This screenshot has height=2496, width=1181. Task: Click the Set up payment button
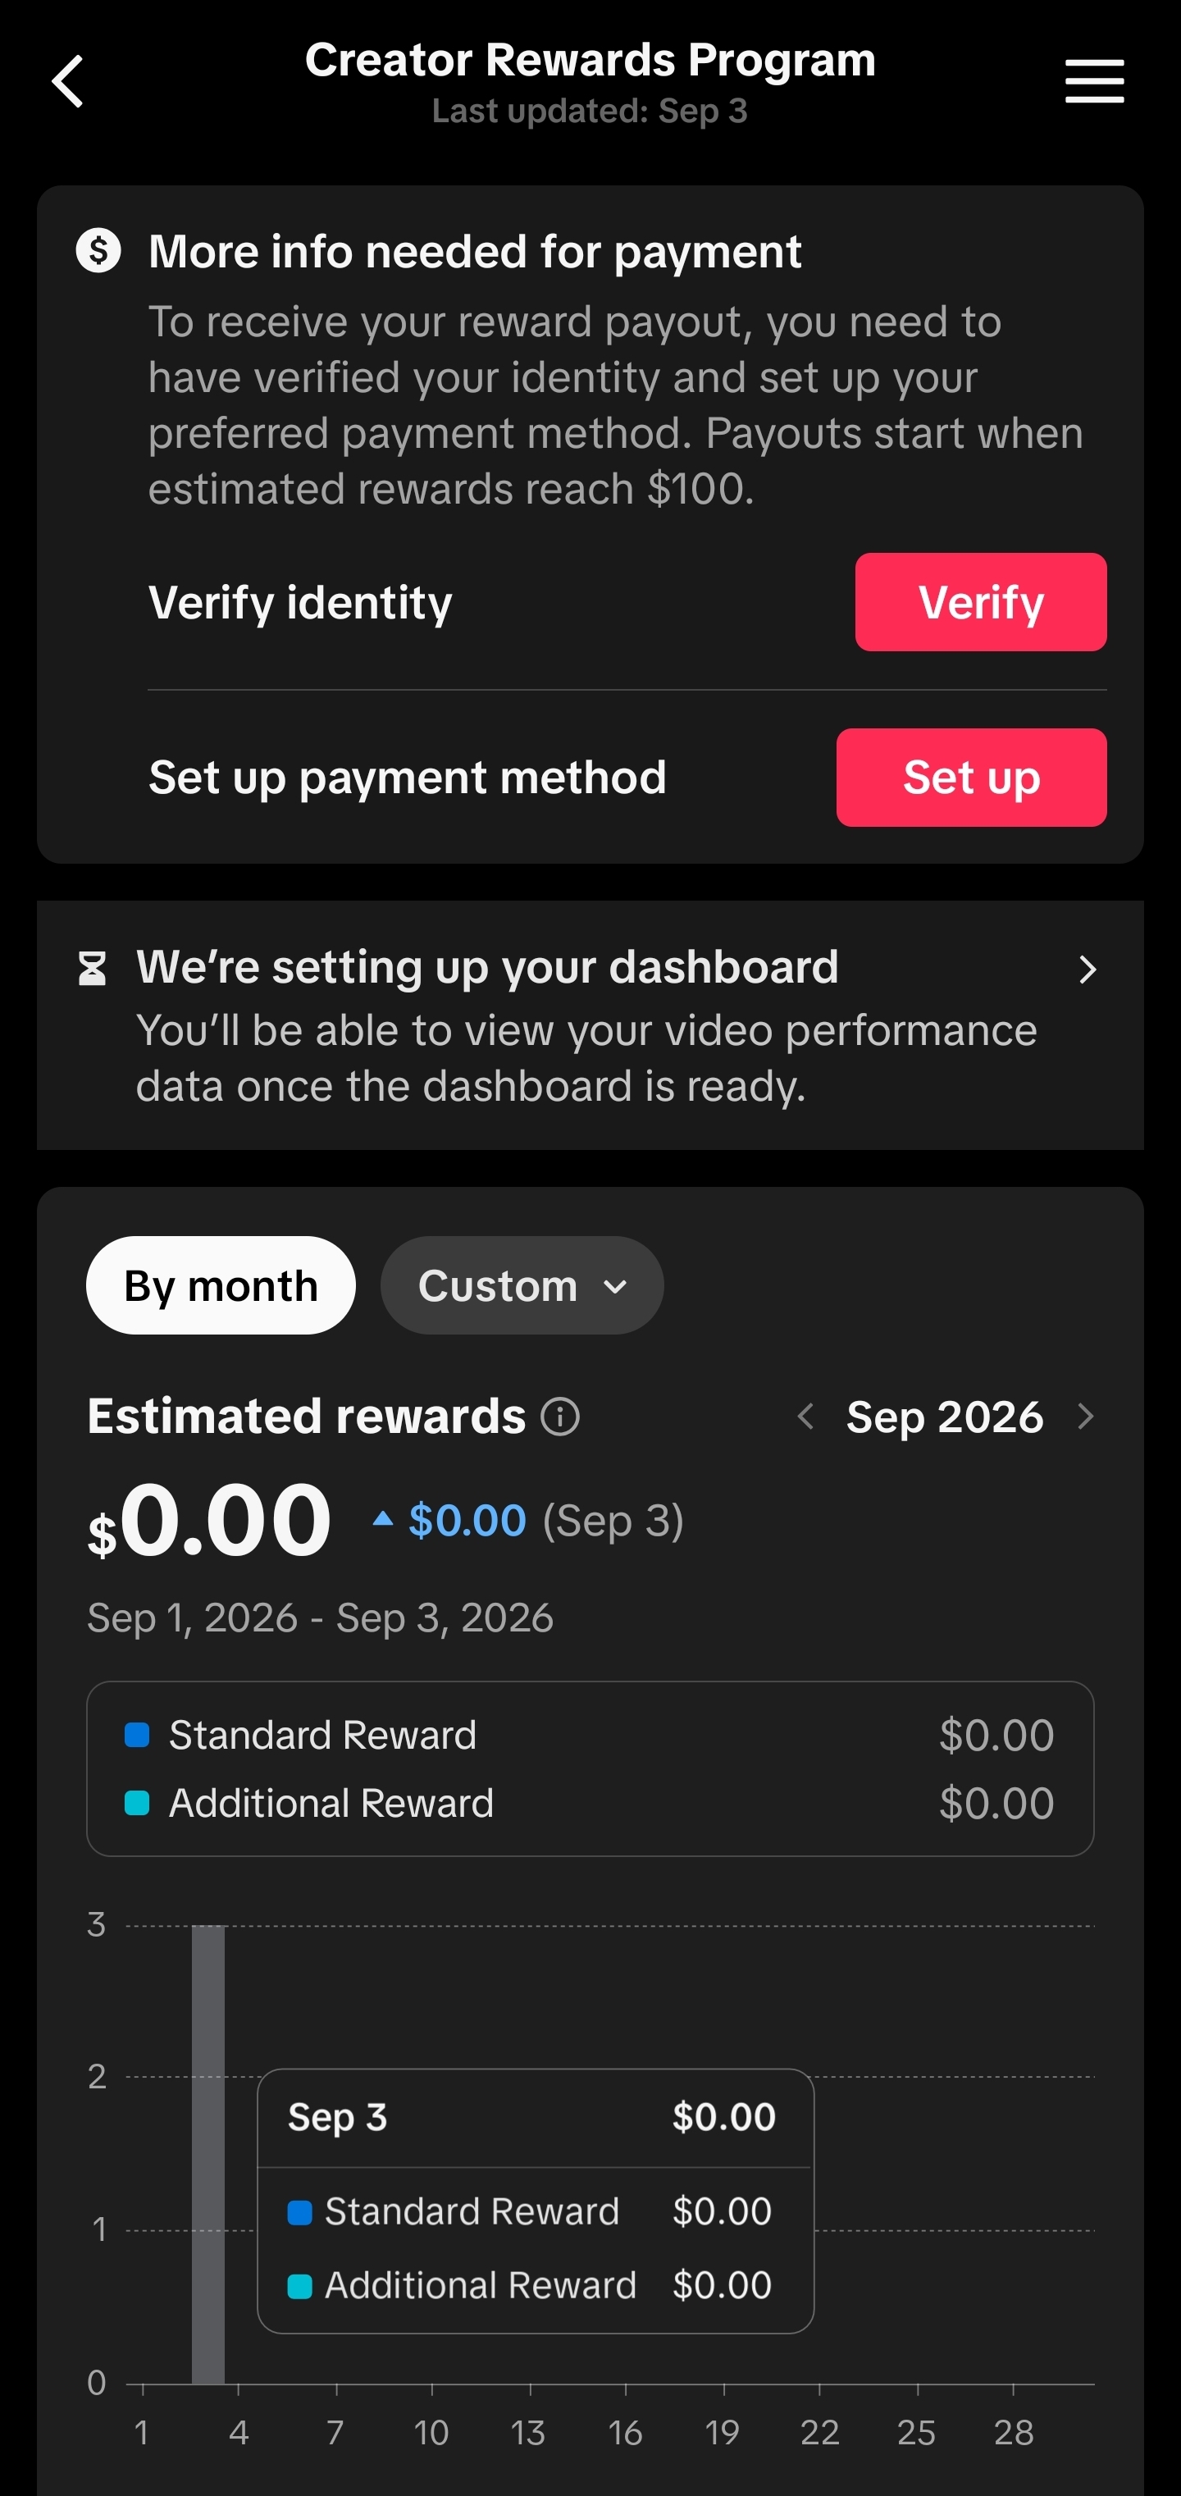[971, 777]
